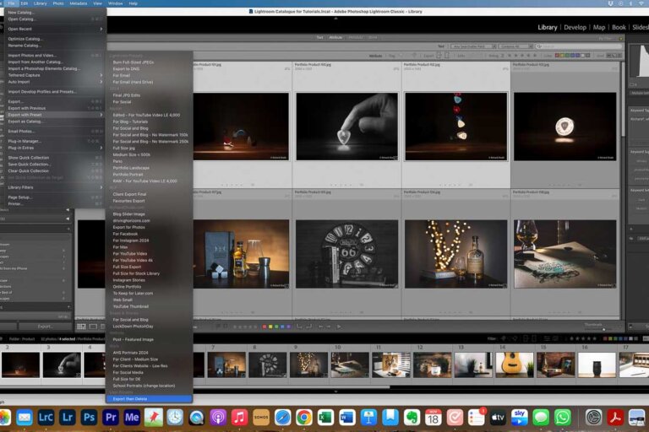
Task: Open Safari from the dock
Action: tap(282, 418)
